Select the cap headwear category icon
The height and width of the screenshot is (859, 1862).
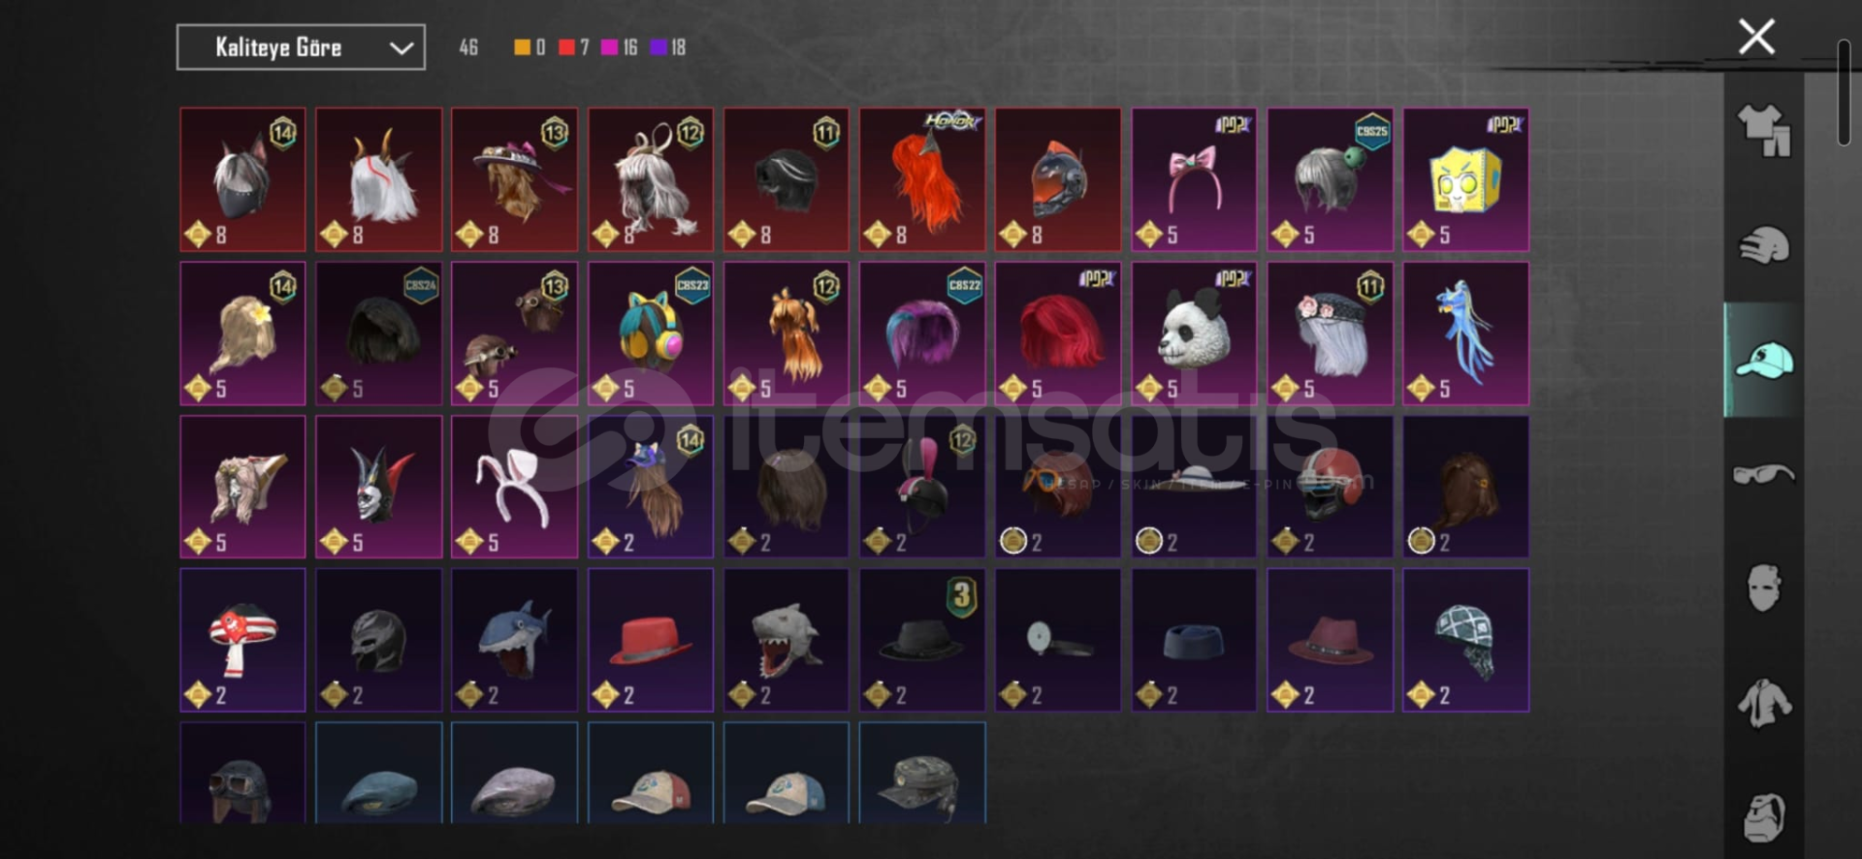coord(1763,361)
